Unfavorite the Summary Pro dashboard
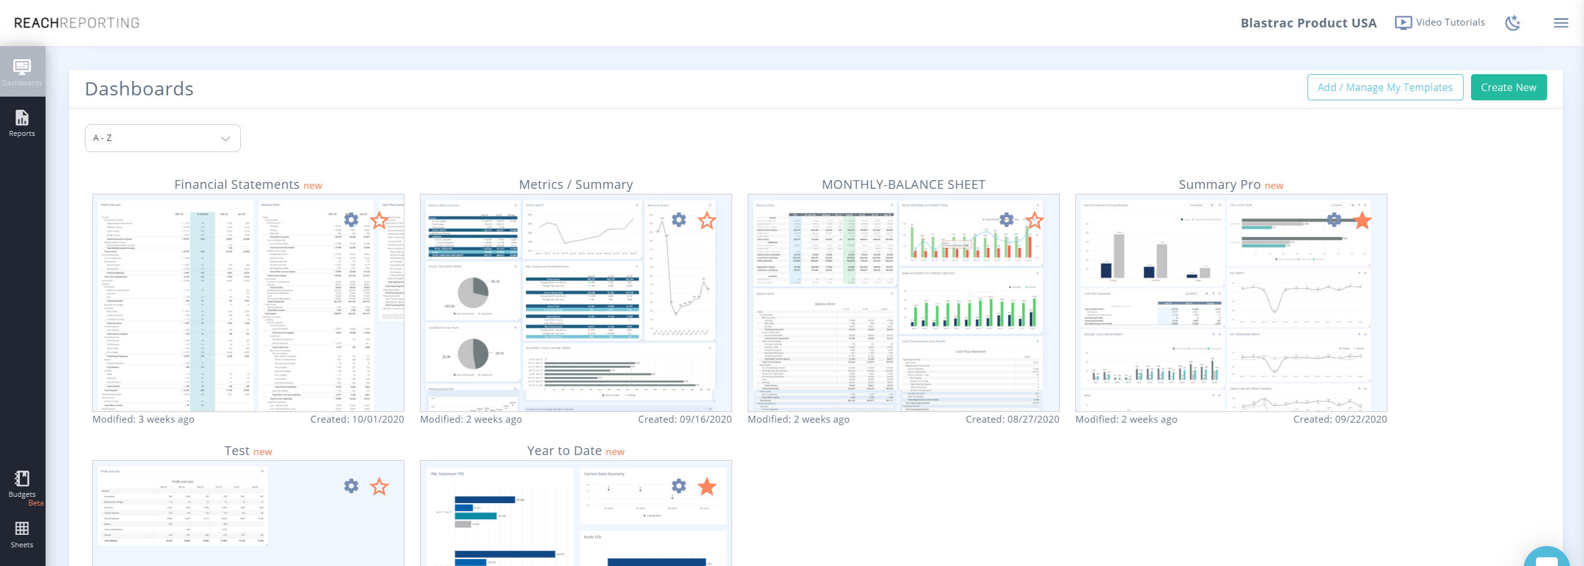The width and height of the screenshot is (1584, 566). [1361, 220]
